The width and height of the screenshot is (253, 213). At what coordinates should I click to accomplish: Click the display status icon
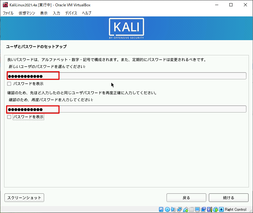click(x=197, y=210)
